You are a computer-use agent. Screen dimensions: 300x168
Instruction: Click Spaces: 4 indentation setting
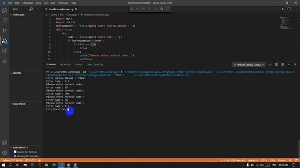coord(253,161)
